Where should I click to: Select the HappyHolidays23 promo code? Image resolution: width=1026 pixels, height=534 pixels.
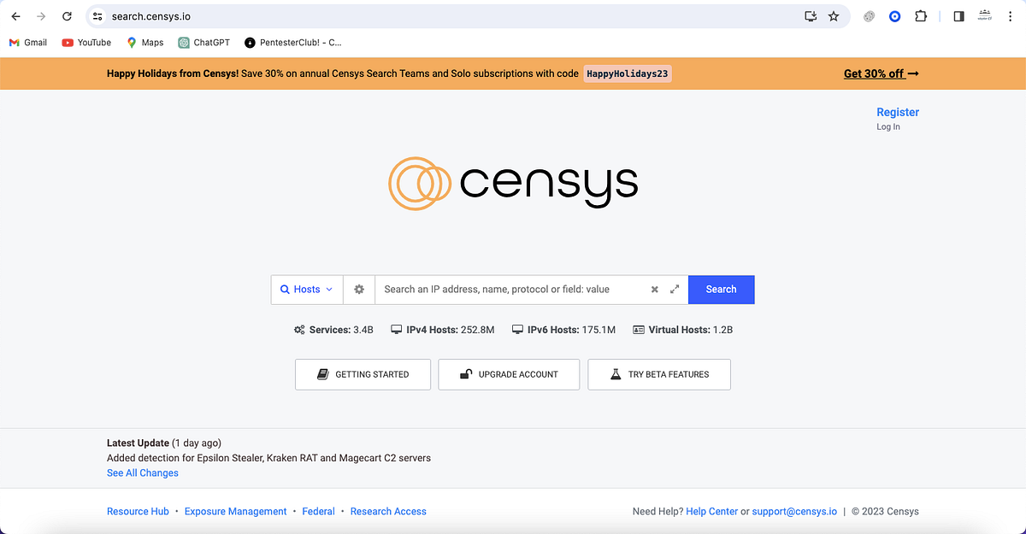(627, 73)
